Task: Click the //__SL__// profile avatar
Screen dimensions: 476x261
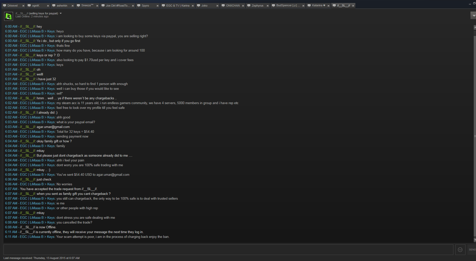Action: click(x=8, y=16)
